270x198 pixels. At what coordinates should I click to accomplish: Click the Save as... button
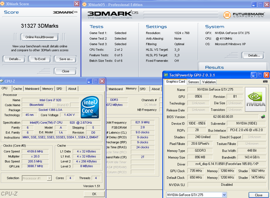[x=66, y=59]
